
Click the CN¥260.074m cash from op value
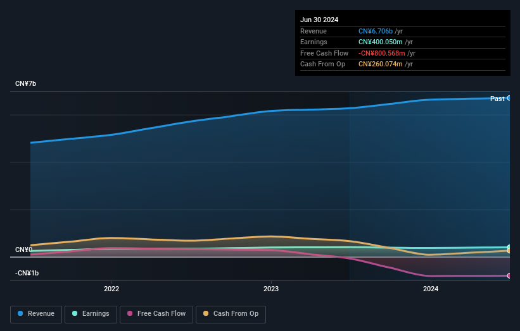point(381,64)
